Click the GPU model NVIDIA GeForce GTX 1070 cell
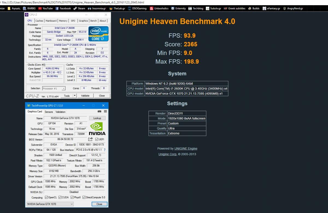The height and width of the screenshot is (213, 328). coord(186,94)
